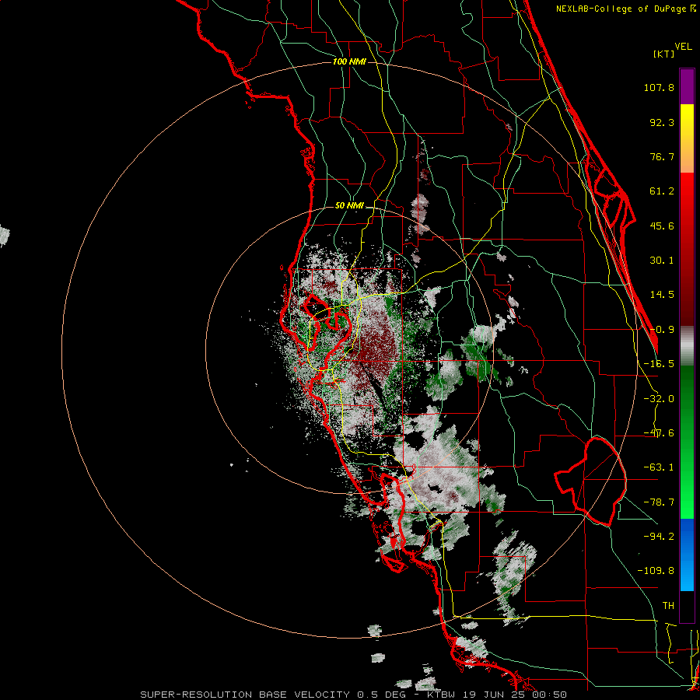Click the -0.9 scale value
Viewport: 700px width, 700px height.
(662, 330)
